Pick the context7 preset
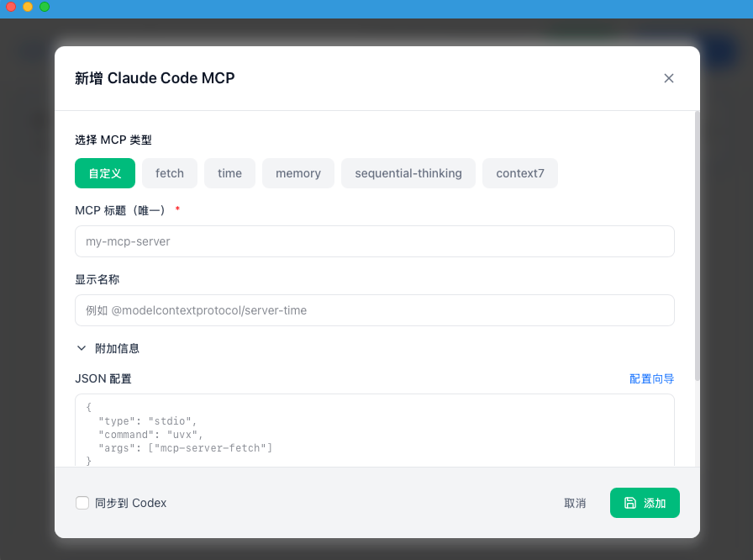The width and height of the screenshot is (753, 560). tap(520, 173)
